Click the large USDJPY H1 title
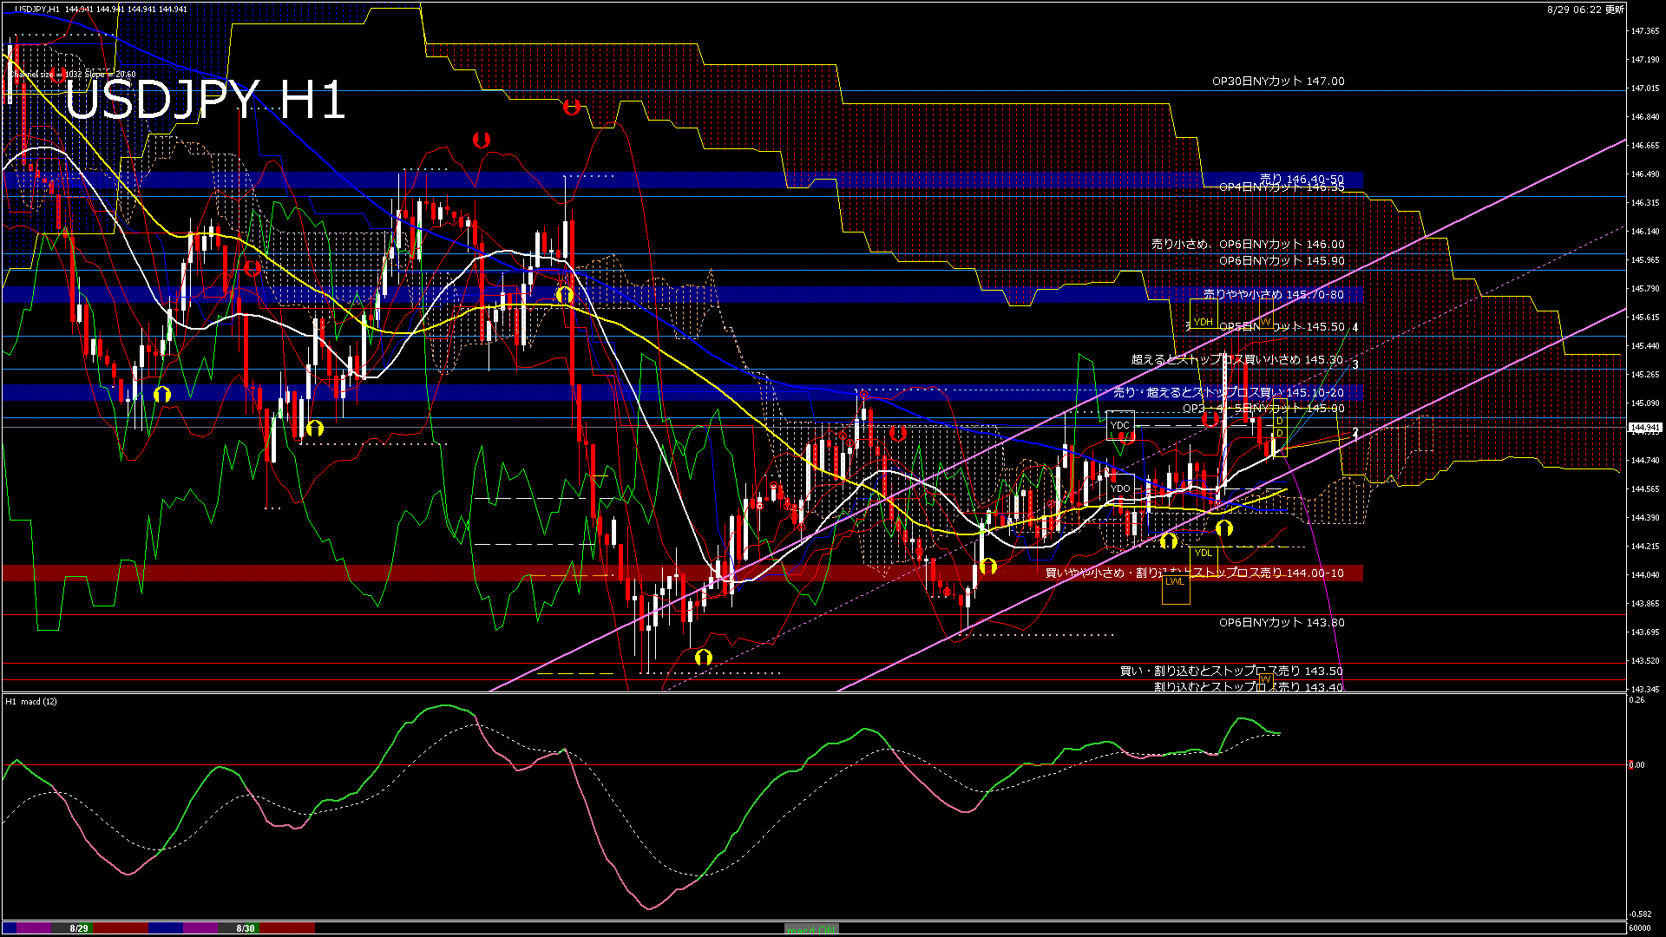The image size is (1666, 937). [205, 100]
